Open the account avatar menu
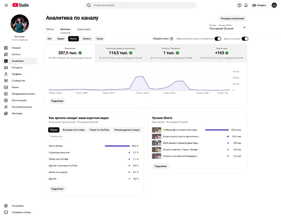The height and width of the screenshot is (217, 281). click(x=274, y=5)
